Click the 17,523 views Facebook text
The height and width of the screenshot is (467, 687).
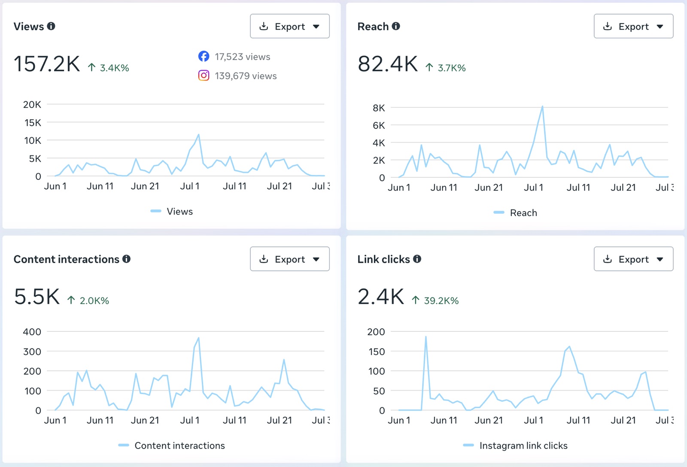(243, 57)
